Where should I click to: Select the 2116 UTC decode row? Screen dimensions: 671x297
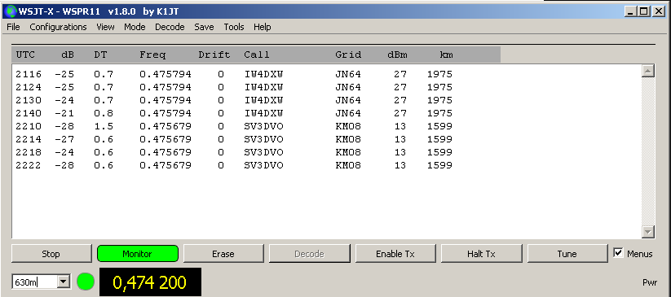[234, 74]
